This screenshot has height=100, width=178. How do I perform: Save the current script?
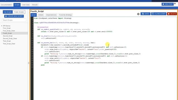[x=145, y=14]
